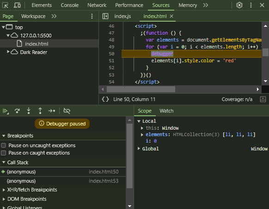Collapse the Call Stack section

pyautogui.click(x=4, y=162)
